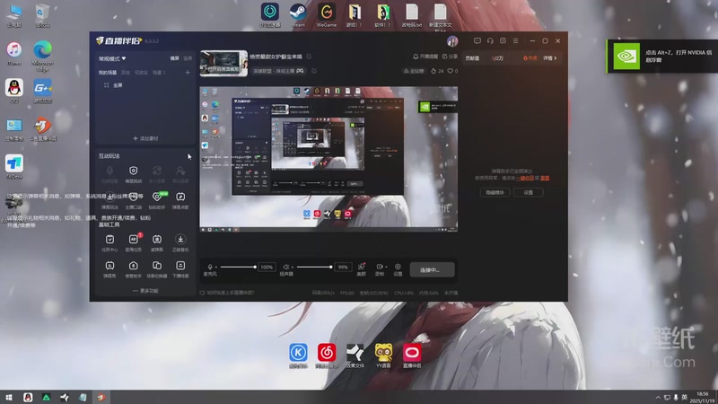
Task: Click the NVIDIA overlay notification
Action: click(662, 56)
